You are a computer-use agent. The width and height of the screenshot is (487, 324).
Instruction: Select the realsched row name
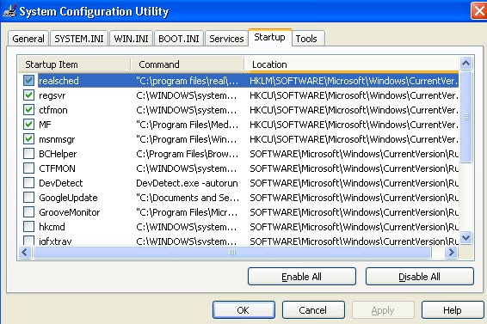point(59,81)
